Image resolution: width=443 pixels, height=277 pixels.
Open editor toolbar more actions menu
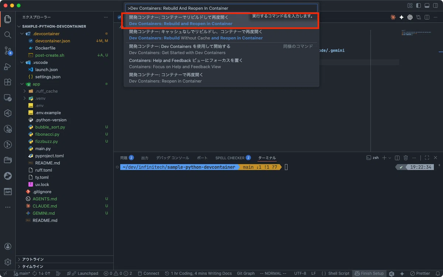coord(435,17)
